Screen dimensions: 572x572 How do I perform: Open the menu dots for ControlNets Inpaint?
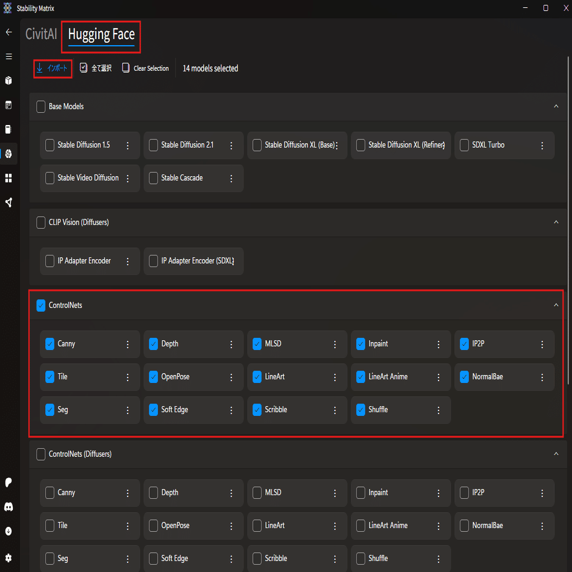click(438, 345)
